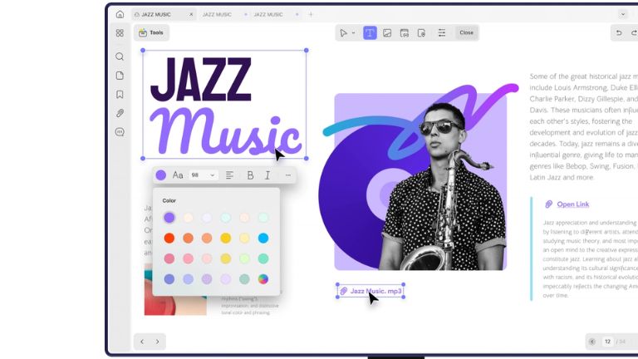Select the page-with-badge tool before the sliders icon
This screenshot has width=638, height=359.
(421, 32)
